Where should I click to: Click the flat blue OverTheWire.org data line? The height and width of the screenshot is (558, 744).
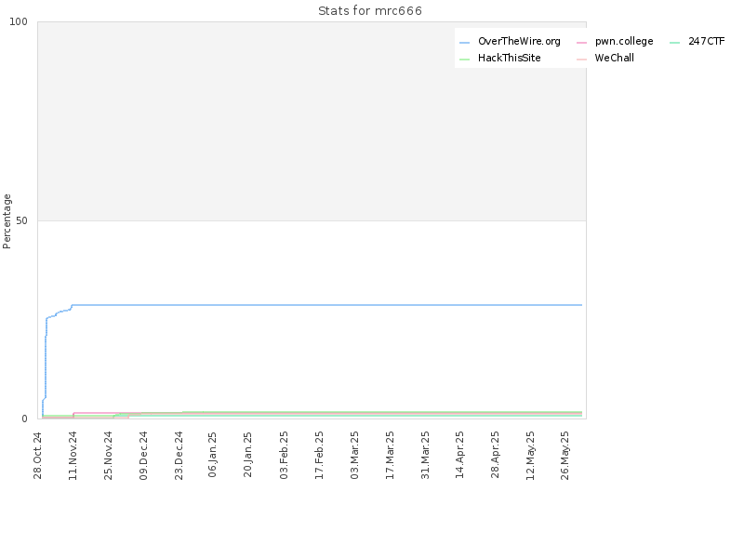click(x=326, y=305)
